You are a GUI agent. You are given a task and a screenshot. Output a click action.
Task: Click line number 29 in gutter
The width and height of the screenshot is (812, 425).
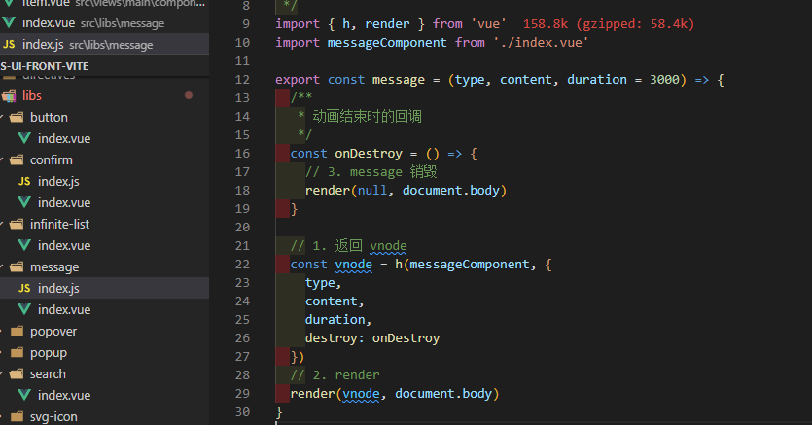[x=242, y=394]
